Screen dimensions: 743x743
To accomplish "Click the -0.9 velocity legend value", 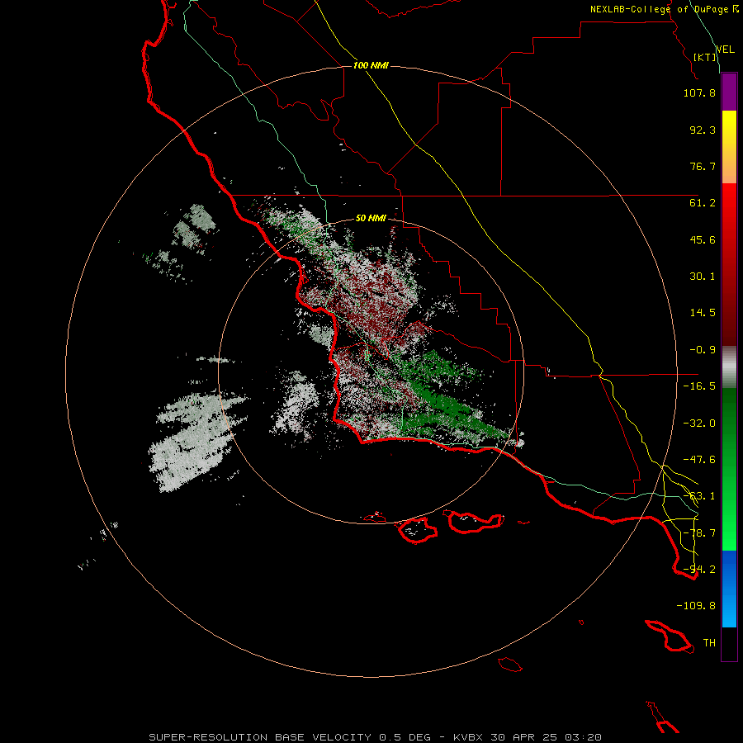I will (703, 350).
